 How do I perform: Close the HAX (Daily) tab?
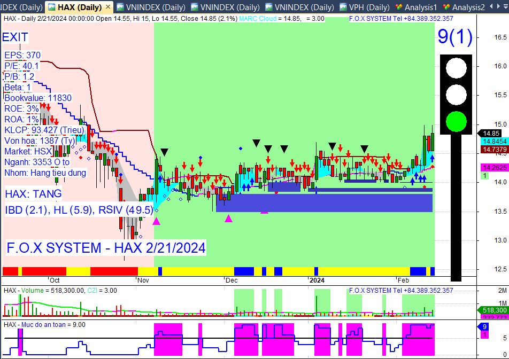[109, 7]
